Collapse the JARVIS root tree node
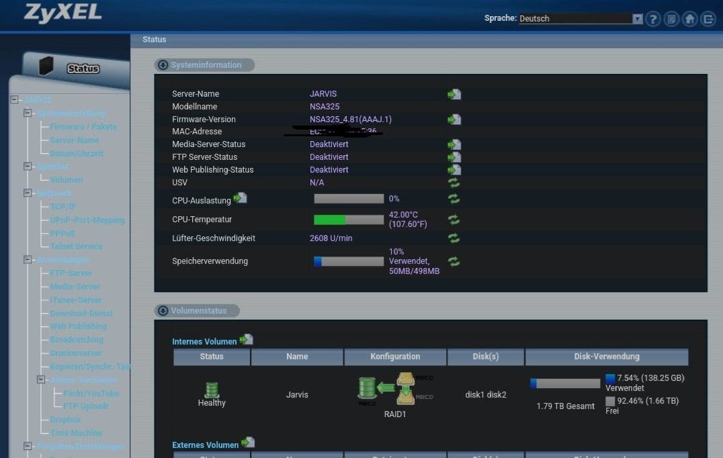This screenshot has height=458, width=723. tap(14, 99)
